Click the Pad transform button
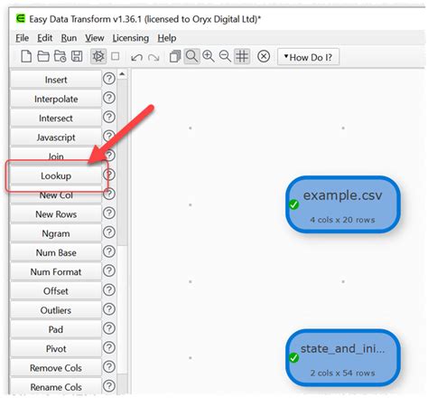 [56, 329]
